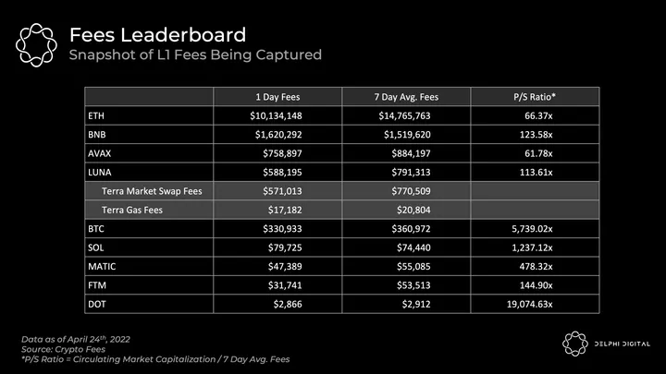The image size is (666, 374).
Task: Click the "Fees Leaderboard" title
Action: (x=157, y=35)
